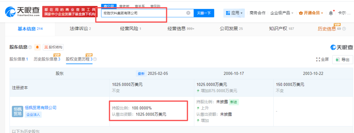Switch to the 基本信息 tab
This screenshot has width=354, height=133.
(30, 29)
